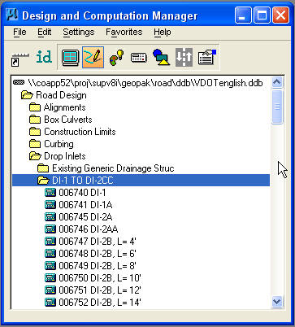295x327 pixels.
Task: Click the Pavement Marking arrows icon
Action: click(184, 57)
